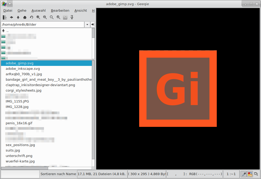Click the /home/phre4k/Bilder path field
The image size is (261, 179).
(43, 24)
